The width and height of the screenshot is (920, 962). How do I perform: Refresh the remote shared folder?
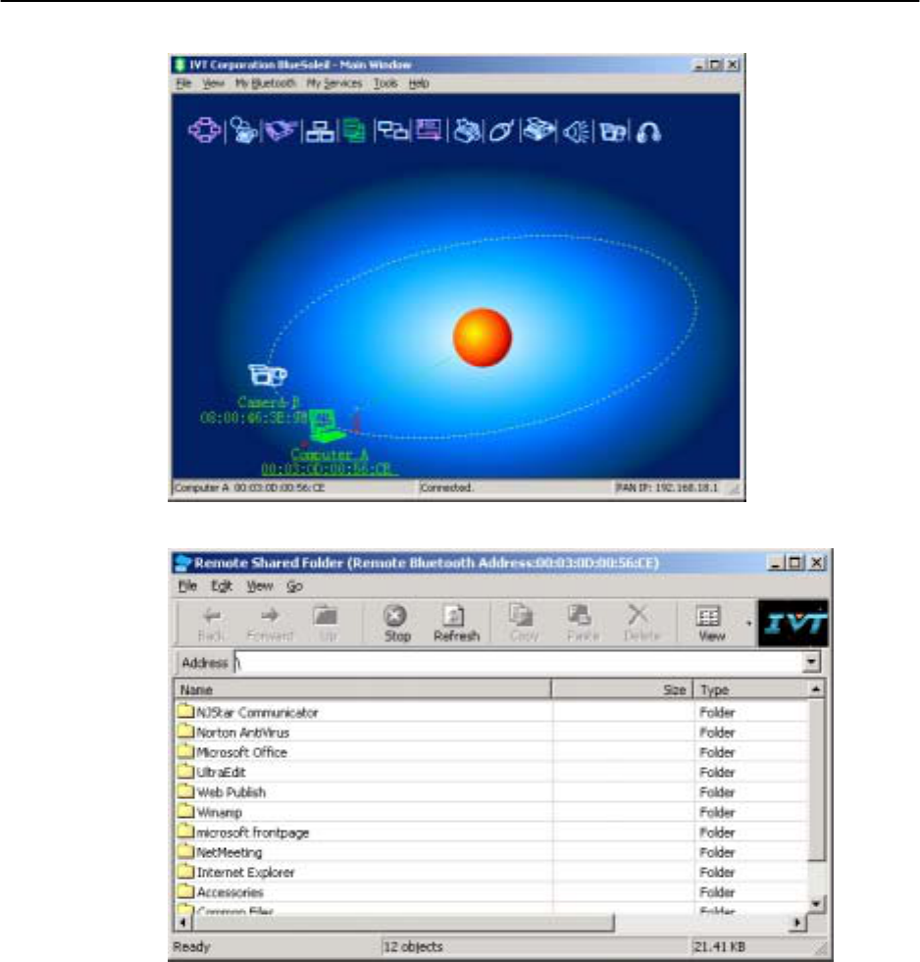coord(456,624)
